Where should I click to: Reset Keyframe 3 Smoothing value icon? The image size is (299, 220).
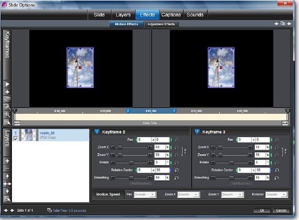coord(276,177)
